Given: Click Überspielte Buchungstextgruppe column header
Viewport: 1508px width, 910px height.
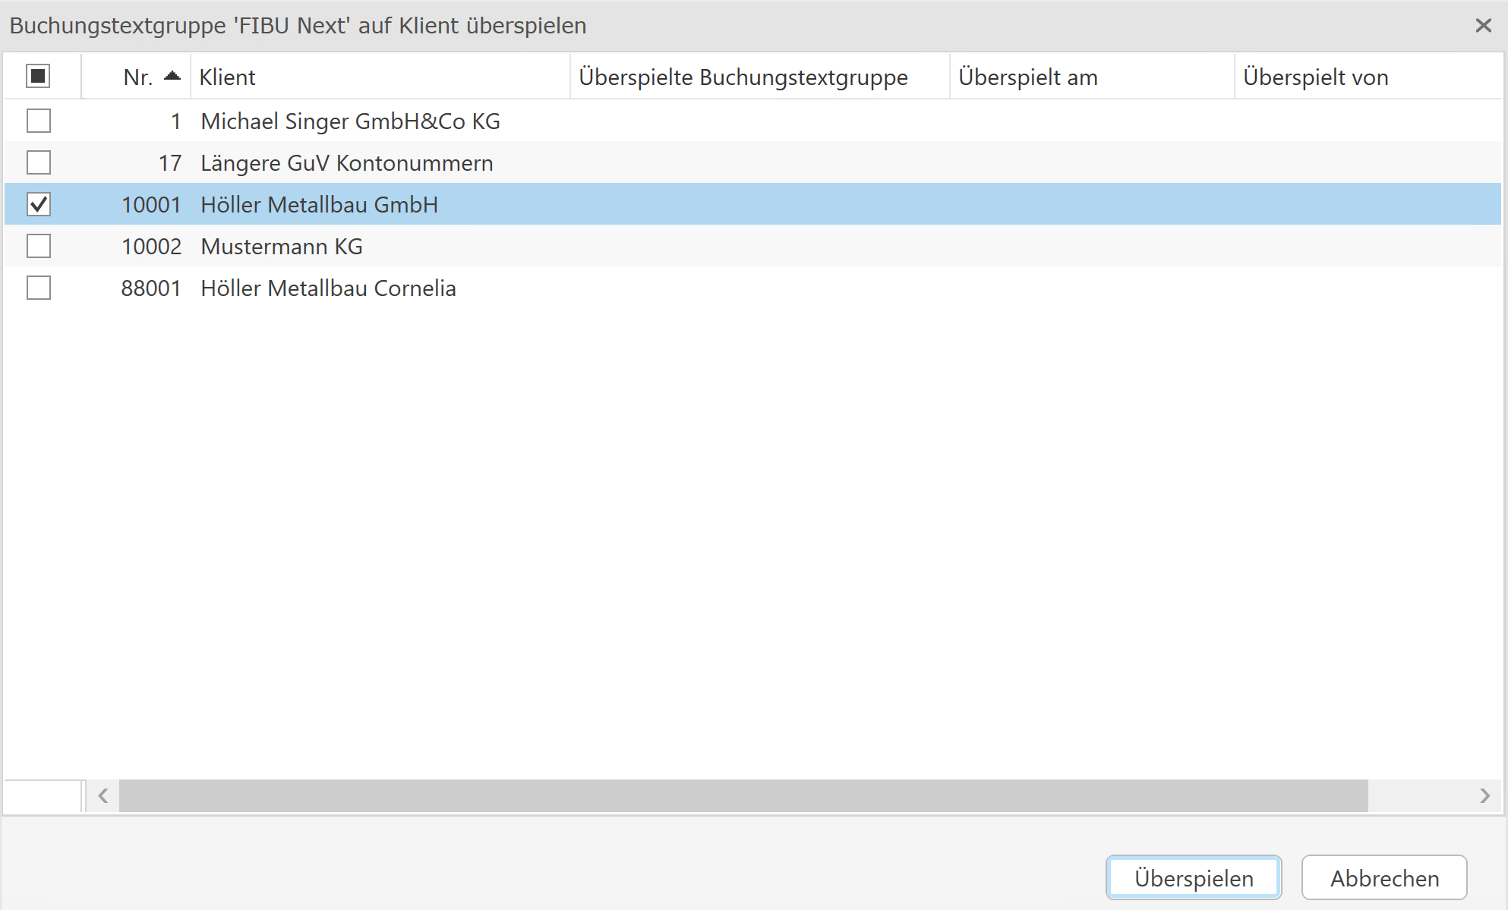Looking at the screenshot, I should [x=743, y=77].
